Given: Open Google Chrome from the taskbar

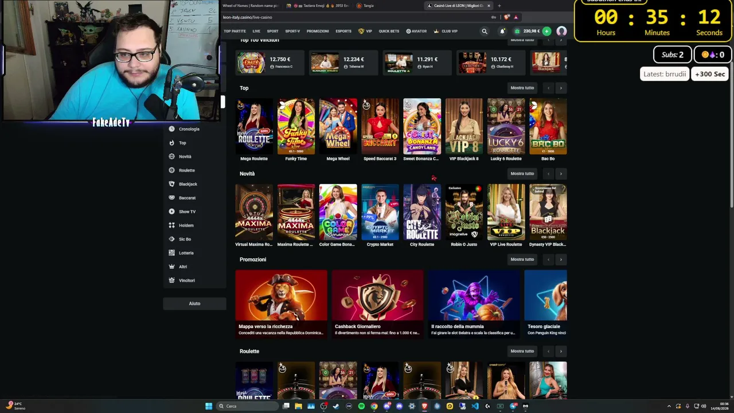Looking at the screenshot, I should pyautogui.click(x=374, y=406).
